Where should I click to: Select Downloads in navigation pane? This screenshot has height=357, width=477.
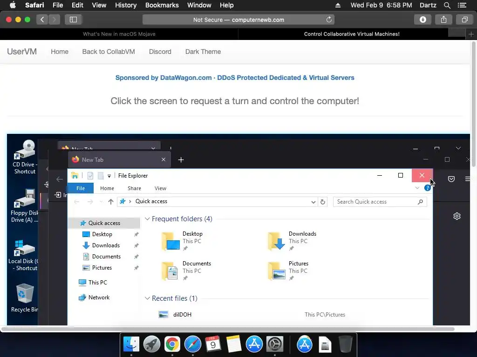point(106,245)
